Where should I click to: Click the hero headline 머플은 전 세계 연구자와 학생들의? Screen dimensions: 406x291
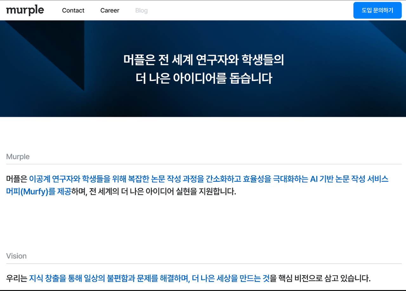coord(204,60)
